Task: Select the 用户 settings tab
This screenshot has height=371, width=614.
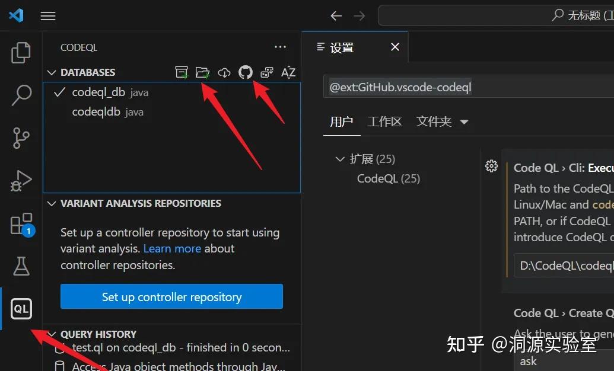Action: point(342,121)
